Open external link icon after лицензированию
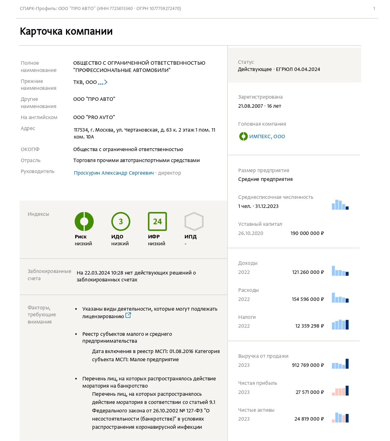 (128, 315)
